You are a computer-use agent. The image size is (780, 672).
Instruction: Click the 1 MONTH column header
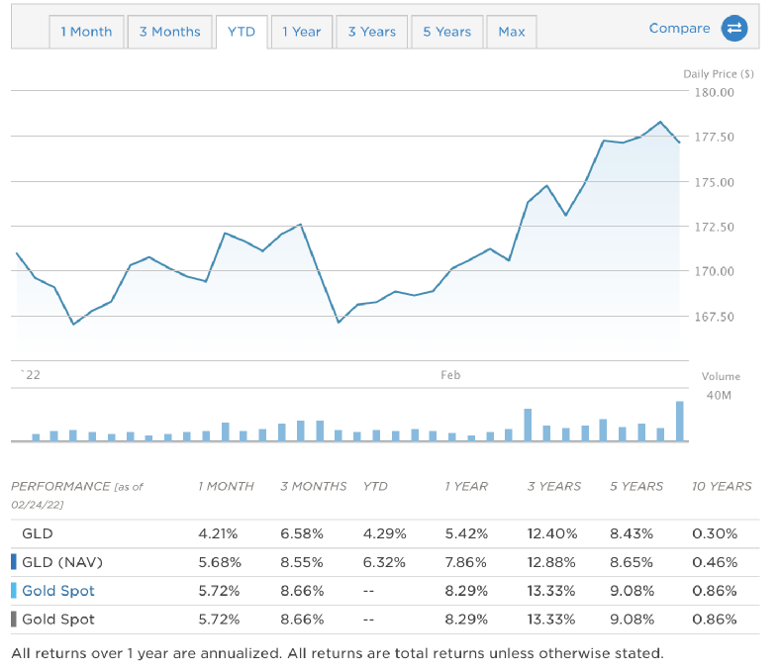[x=227, y=487]
